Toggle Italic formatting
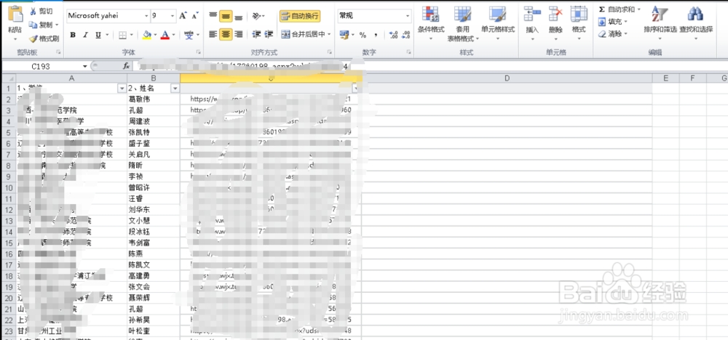This screenshot has width=728, height=340. (85, 35)
